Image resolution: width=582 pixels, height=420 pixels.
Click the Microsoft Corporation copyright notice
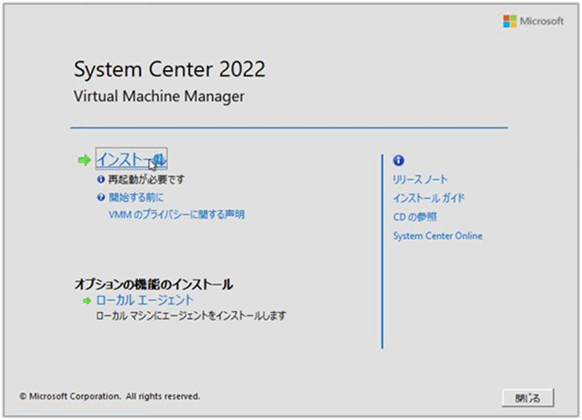pyautogui.click(x=110, y=396)
